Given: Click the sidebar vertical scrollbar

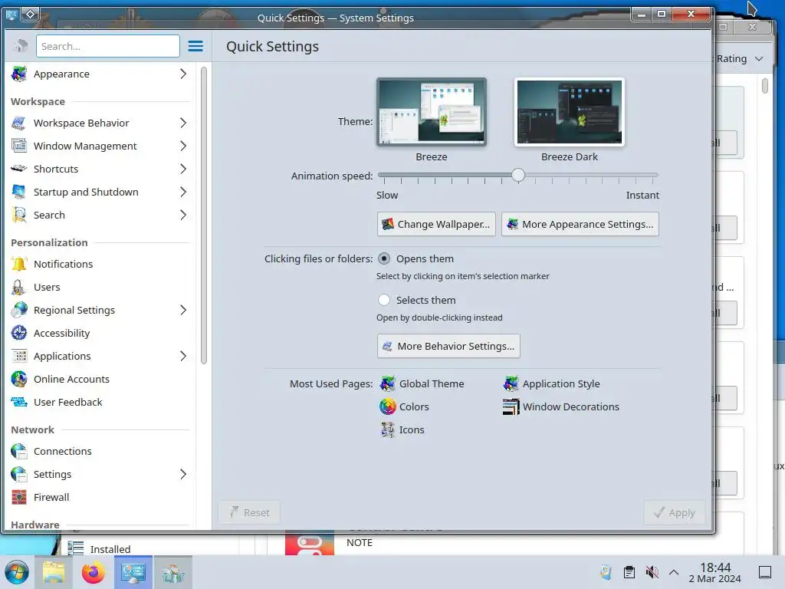Looking at the screenshot, I should tap(204, 216).
